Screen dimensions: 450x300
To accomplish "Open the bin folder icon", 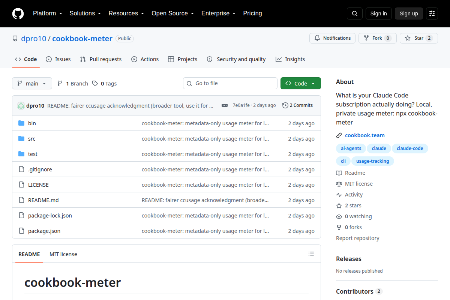I will pyautogui.click(x=21, y=123).
